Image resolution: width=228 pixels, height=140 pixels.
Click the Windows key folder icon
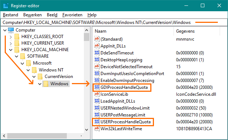[46, 84]
